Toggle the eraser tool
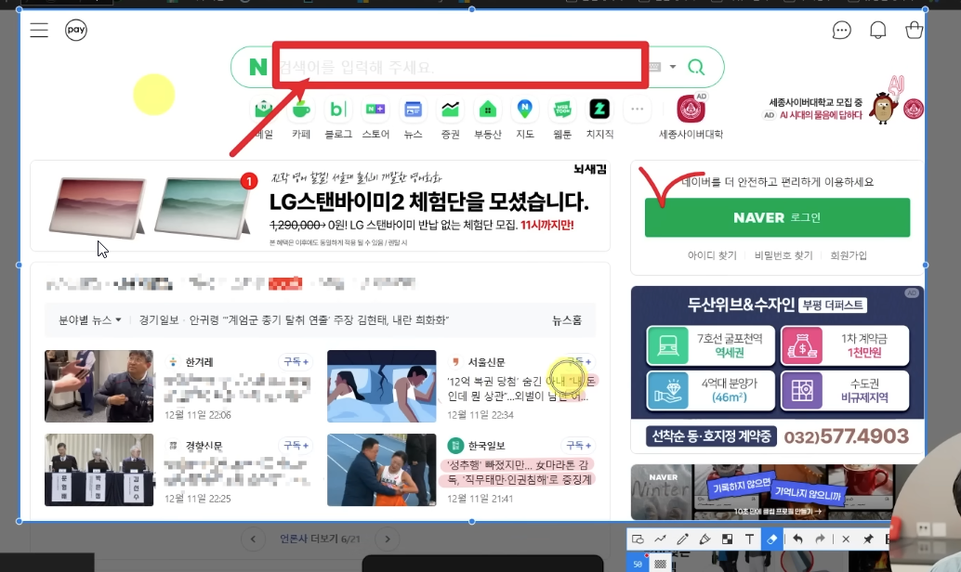The height and width of the screenshot is (572, 961). [x=771, y=539]
